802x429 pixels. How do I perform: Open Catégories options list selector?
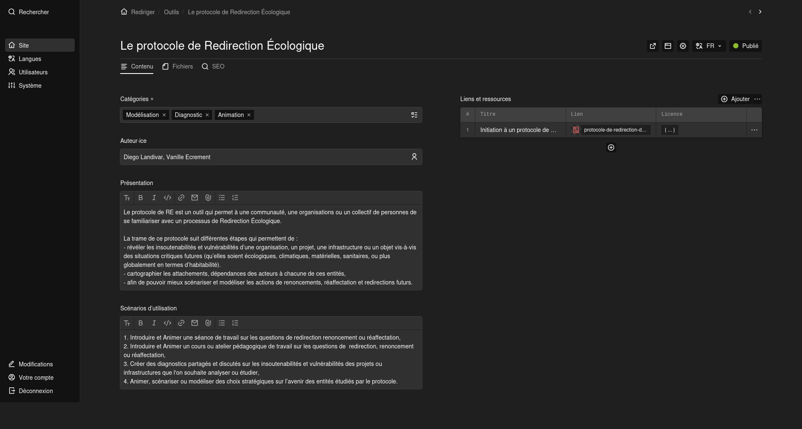(414, 115)
